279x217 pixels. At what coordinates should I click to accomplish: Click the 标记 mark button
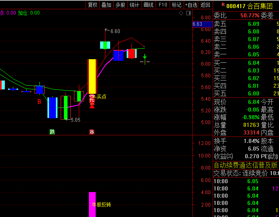(x=177, y=5)
